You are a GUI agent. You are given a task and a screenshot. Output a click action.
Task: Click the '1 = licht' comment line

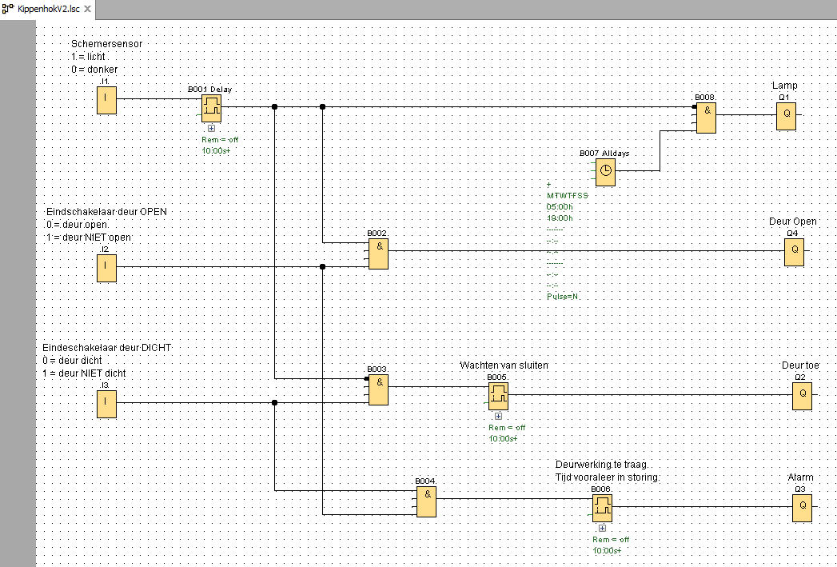89,57
